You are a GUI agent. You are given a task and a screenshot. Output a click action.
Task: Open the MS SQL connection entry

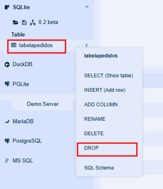click(23, 160)
